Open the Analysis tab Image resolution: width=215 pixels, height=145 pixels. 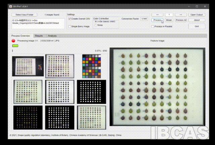52,36
